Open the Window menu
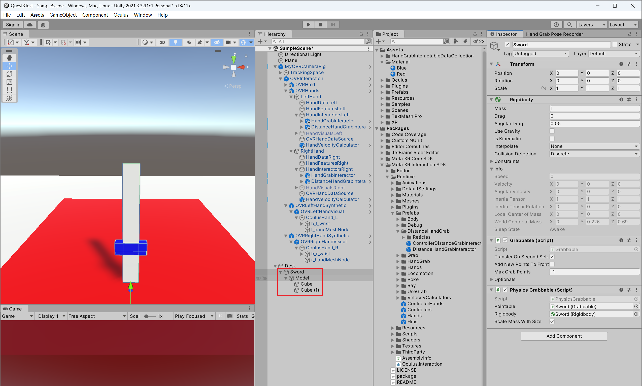The image size is (642, 386). (x=143, y=15)
